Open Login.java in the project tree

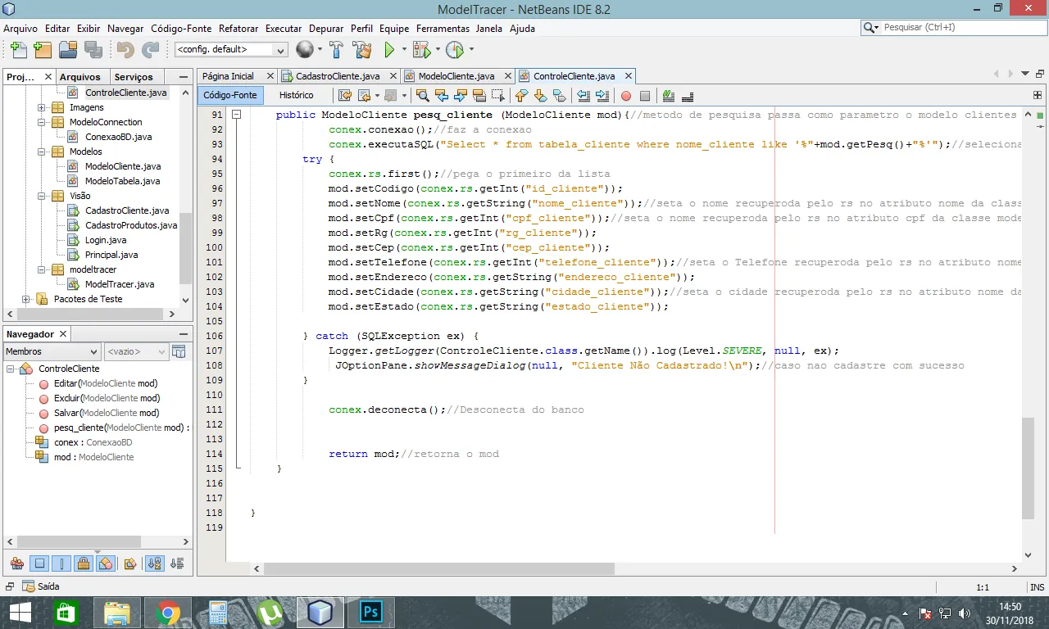[x=106, y=240]
